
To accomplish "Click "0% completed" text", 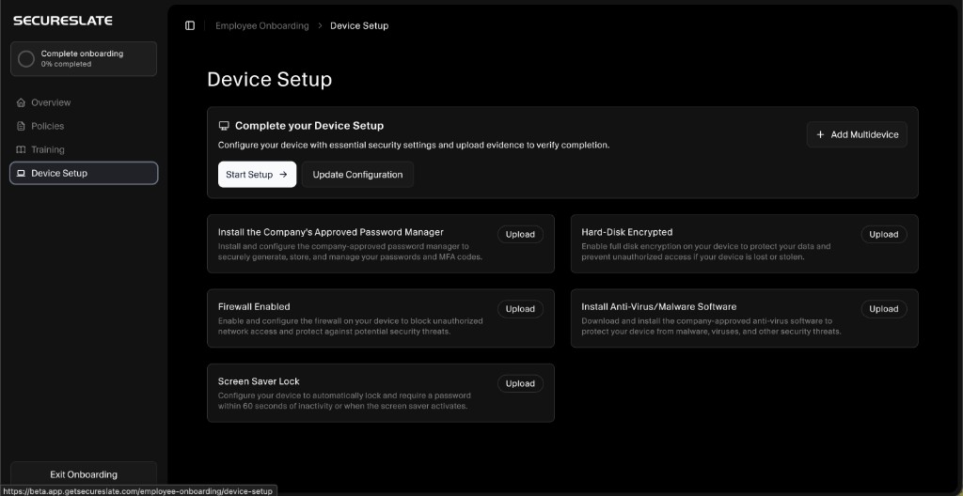I will (66, 64).
